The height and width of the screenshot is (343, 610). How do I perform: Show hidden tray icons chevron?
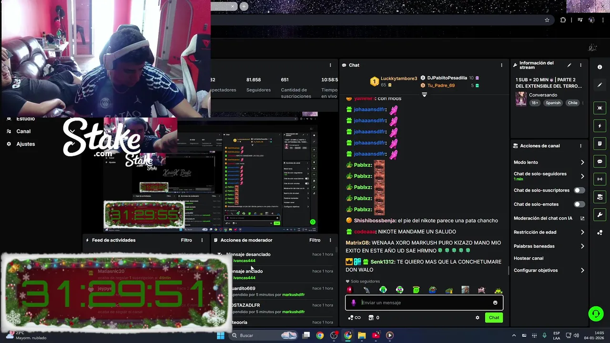click(x=514, y=335)
